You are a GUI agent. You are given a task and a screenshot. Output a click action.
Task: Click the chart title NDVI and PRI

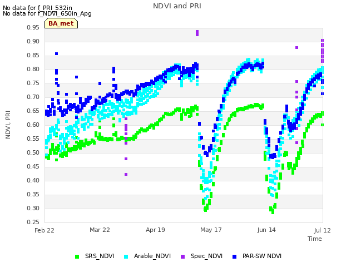pyautogui.click(x=177, y=6)
